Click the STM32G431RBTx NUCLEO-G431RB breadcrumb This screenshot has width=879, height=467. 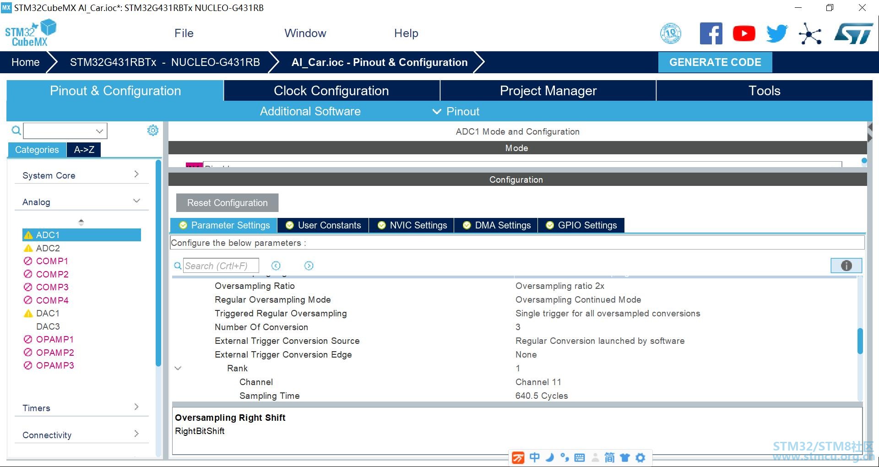(165, 62)
